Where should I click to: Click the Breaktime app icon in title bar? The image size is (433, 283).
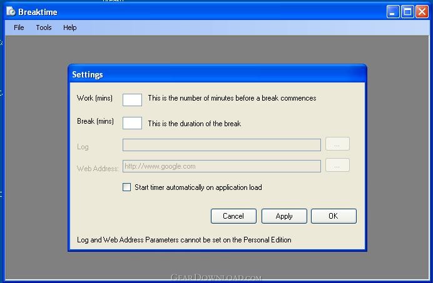[11, 12]
